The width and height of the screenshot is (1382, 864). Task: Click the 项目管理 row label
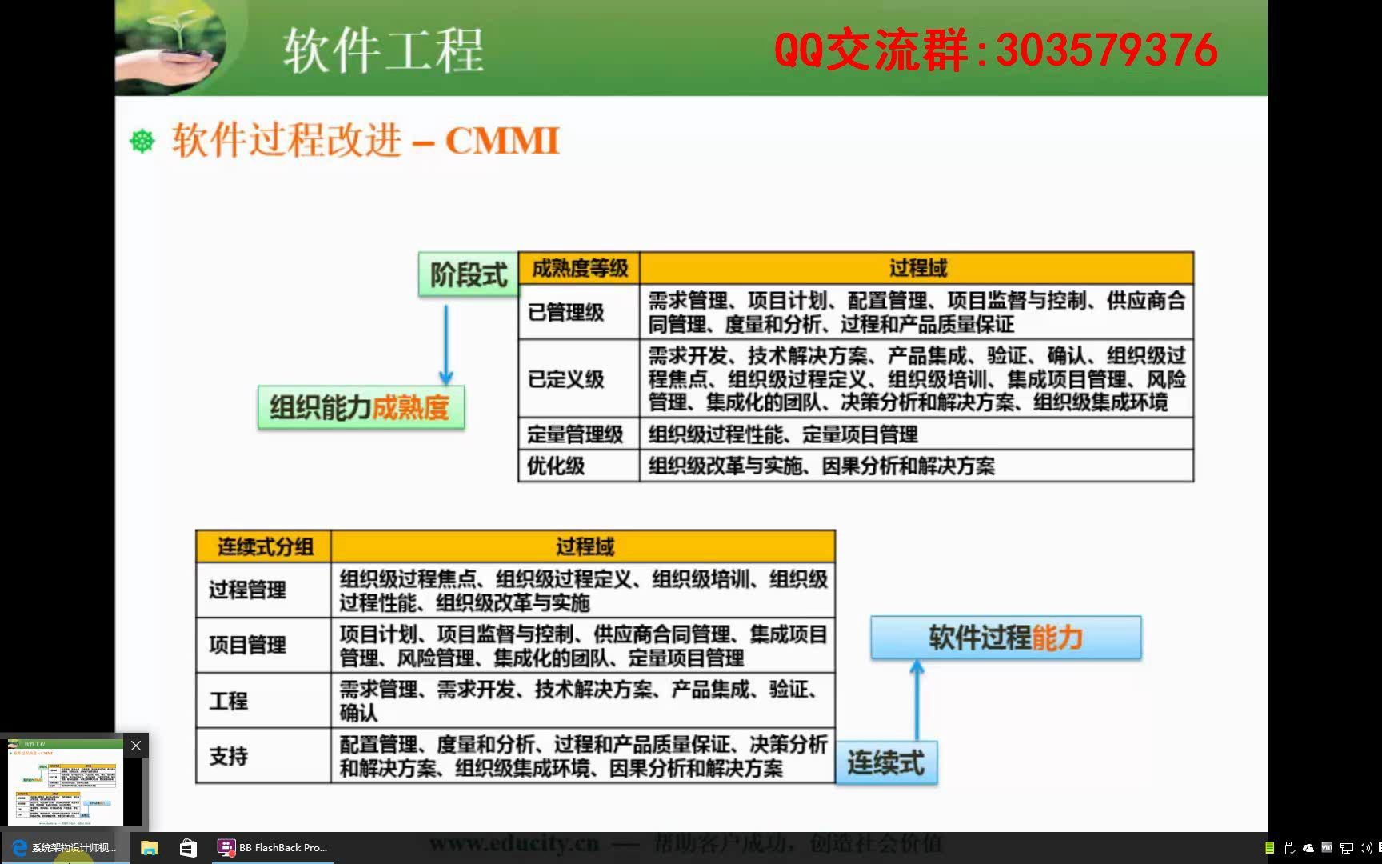264,645
